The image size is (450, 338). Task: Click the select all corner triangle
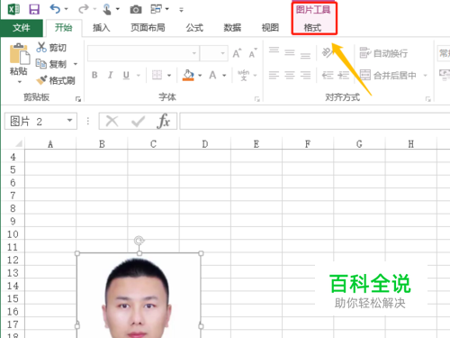(x=19, y=143)
